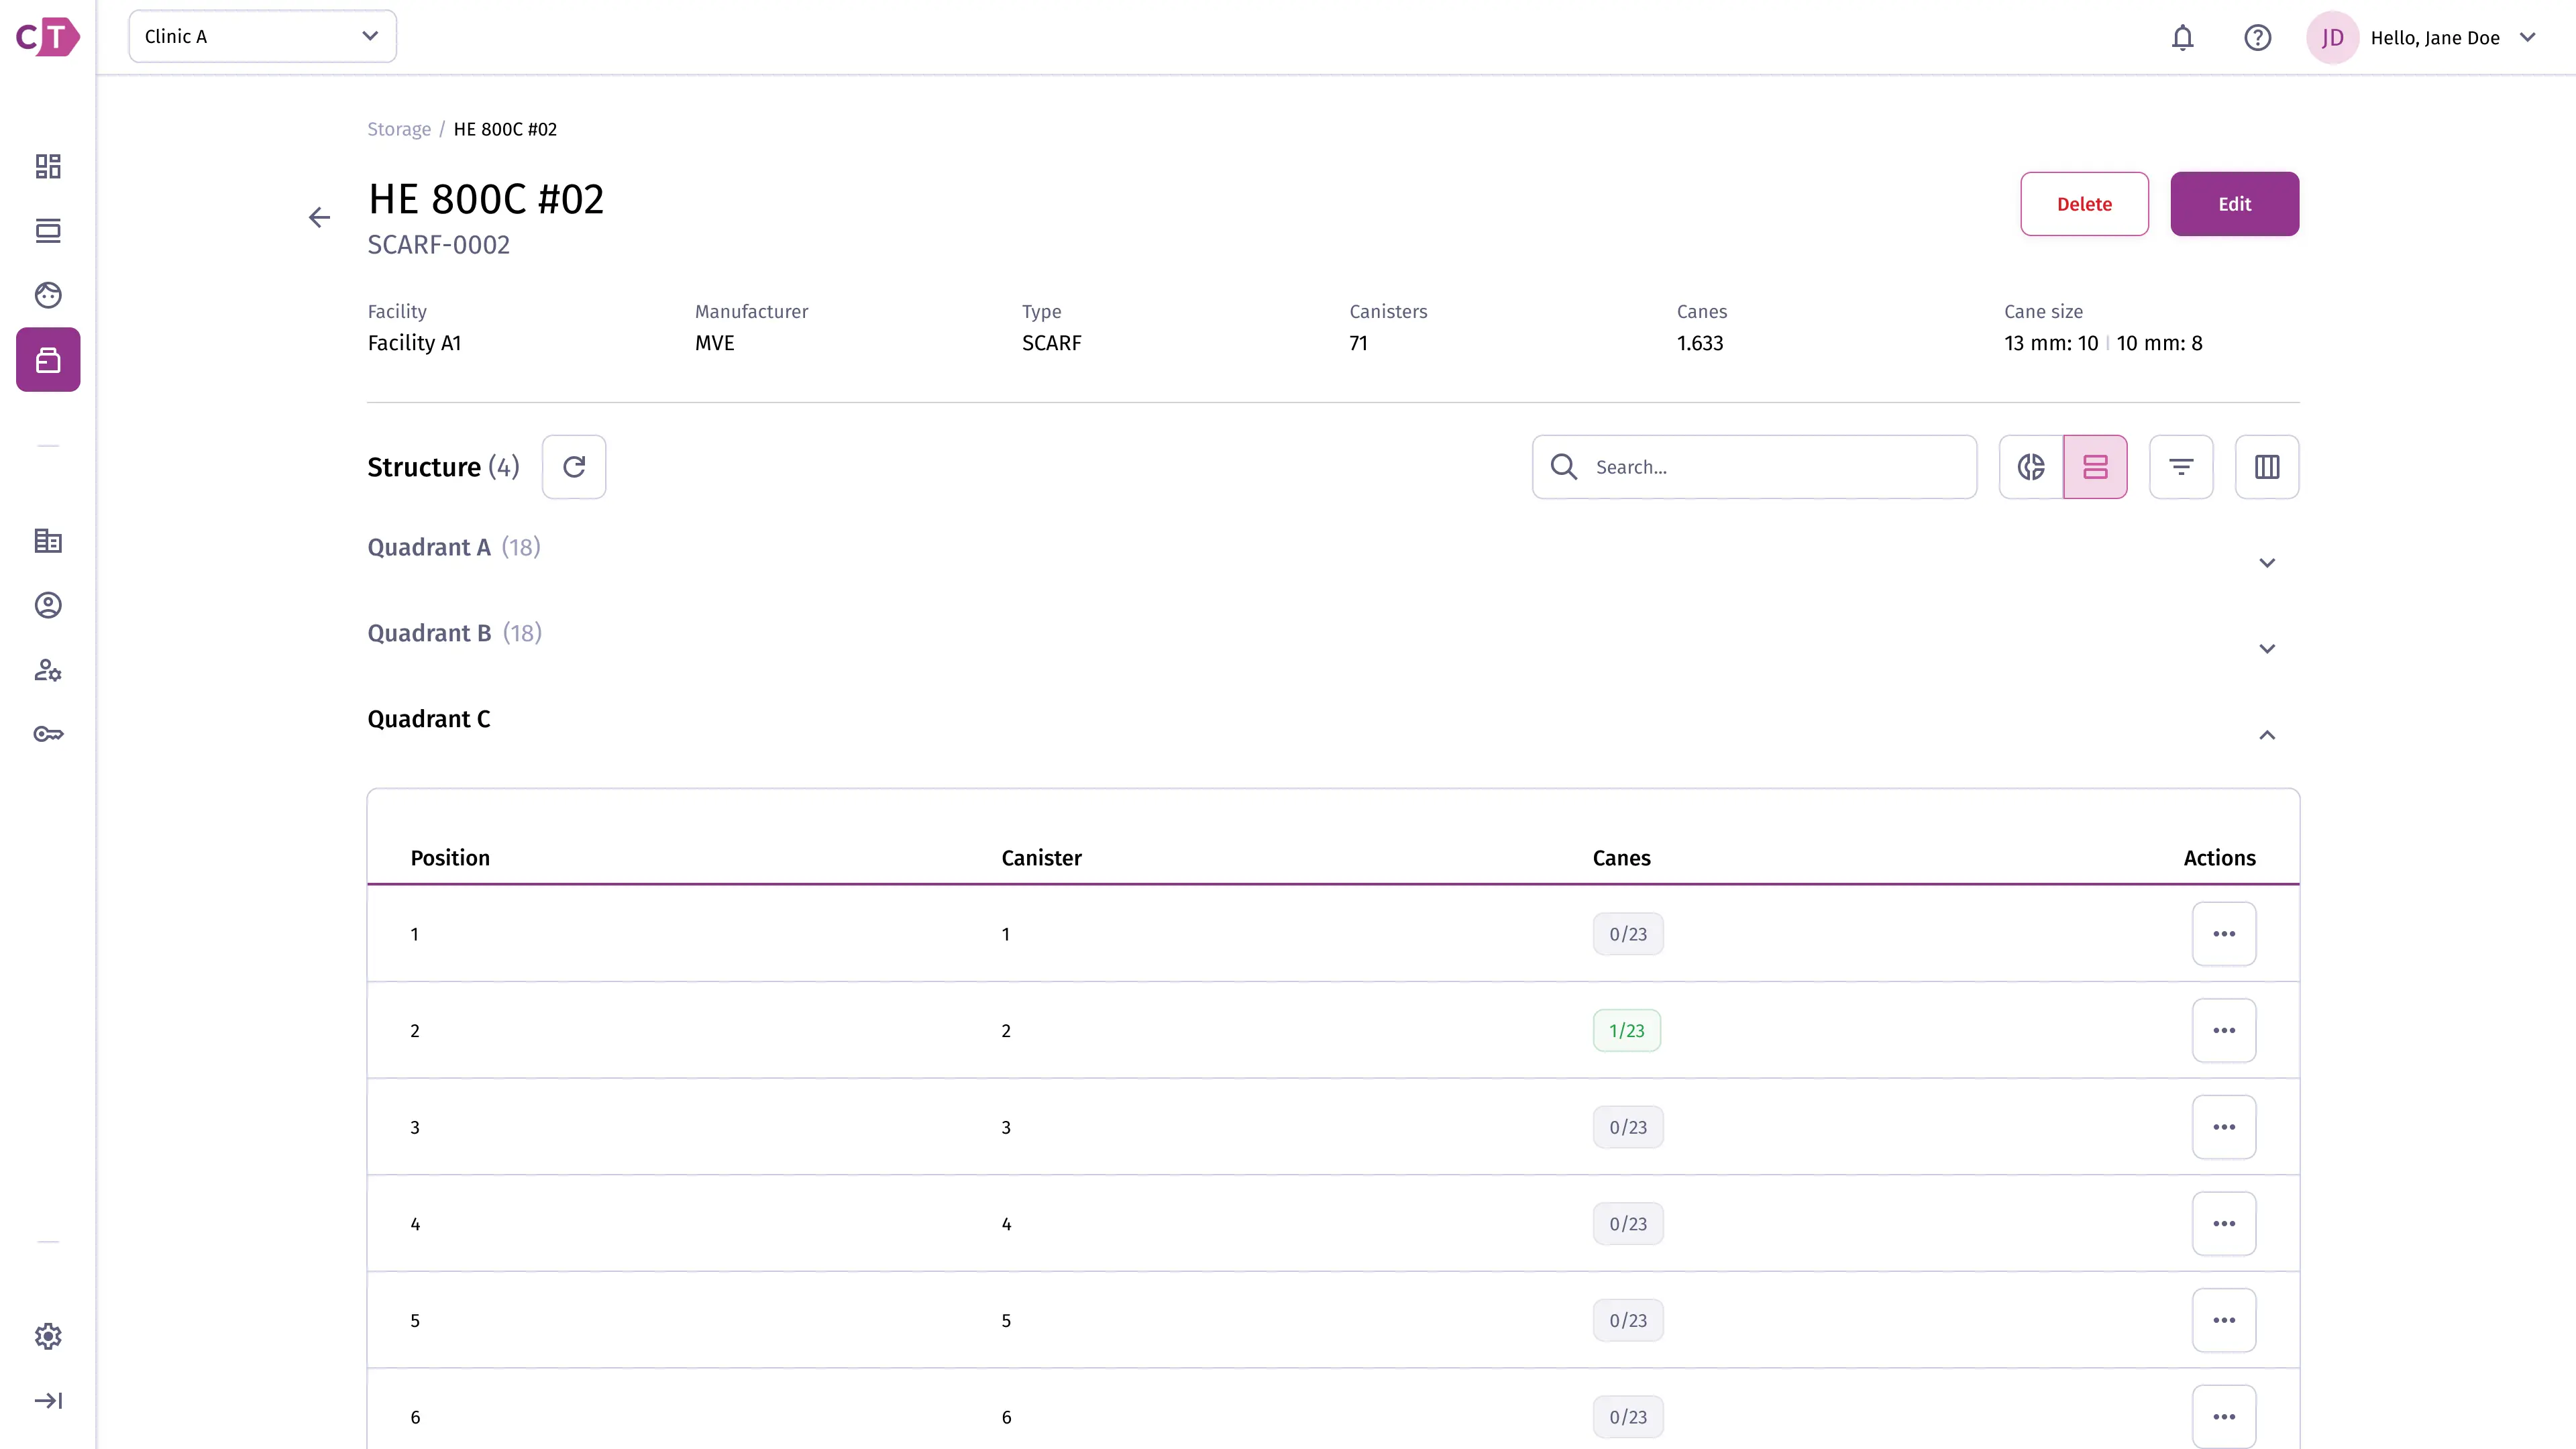Open notifications bell
This screenshot has height=1449, width=2576.
[x=2182, y=38]
